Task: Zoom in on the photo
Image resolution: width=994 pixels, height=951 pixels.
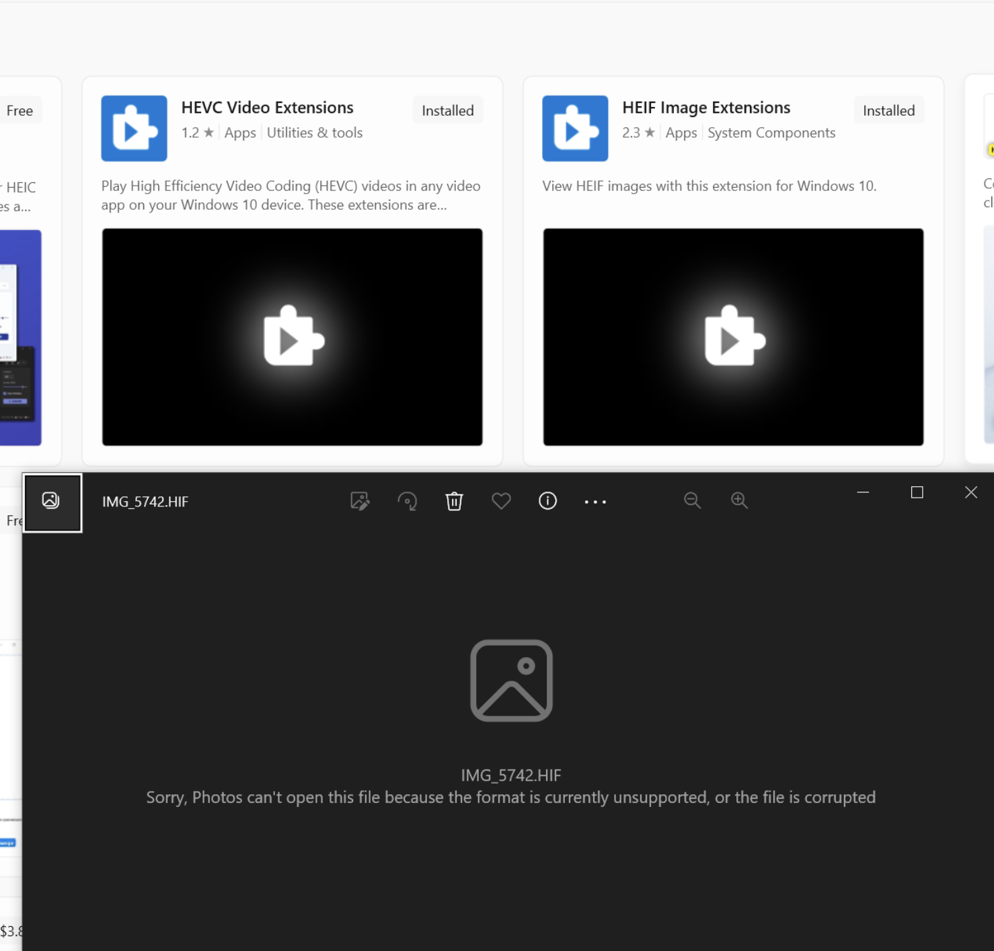Action: coord(739,500)
